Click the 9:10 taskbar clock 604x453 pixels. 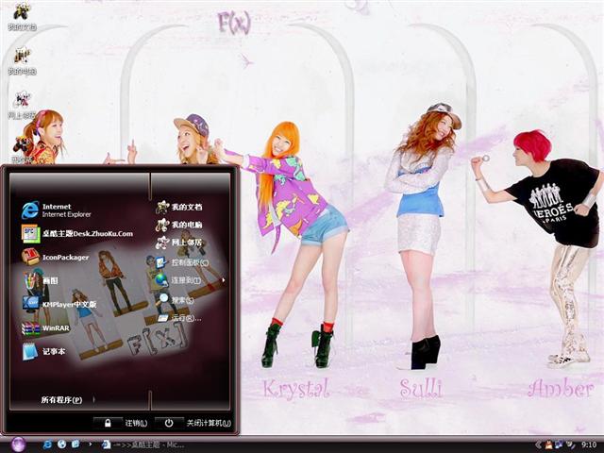click(x=589, y=445)
